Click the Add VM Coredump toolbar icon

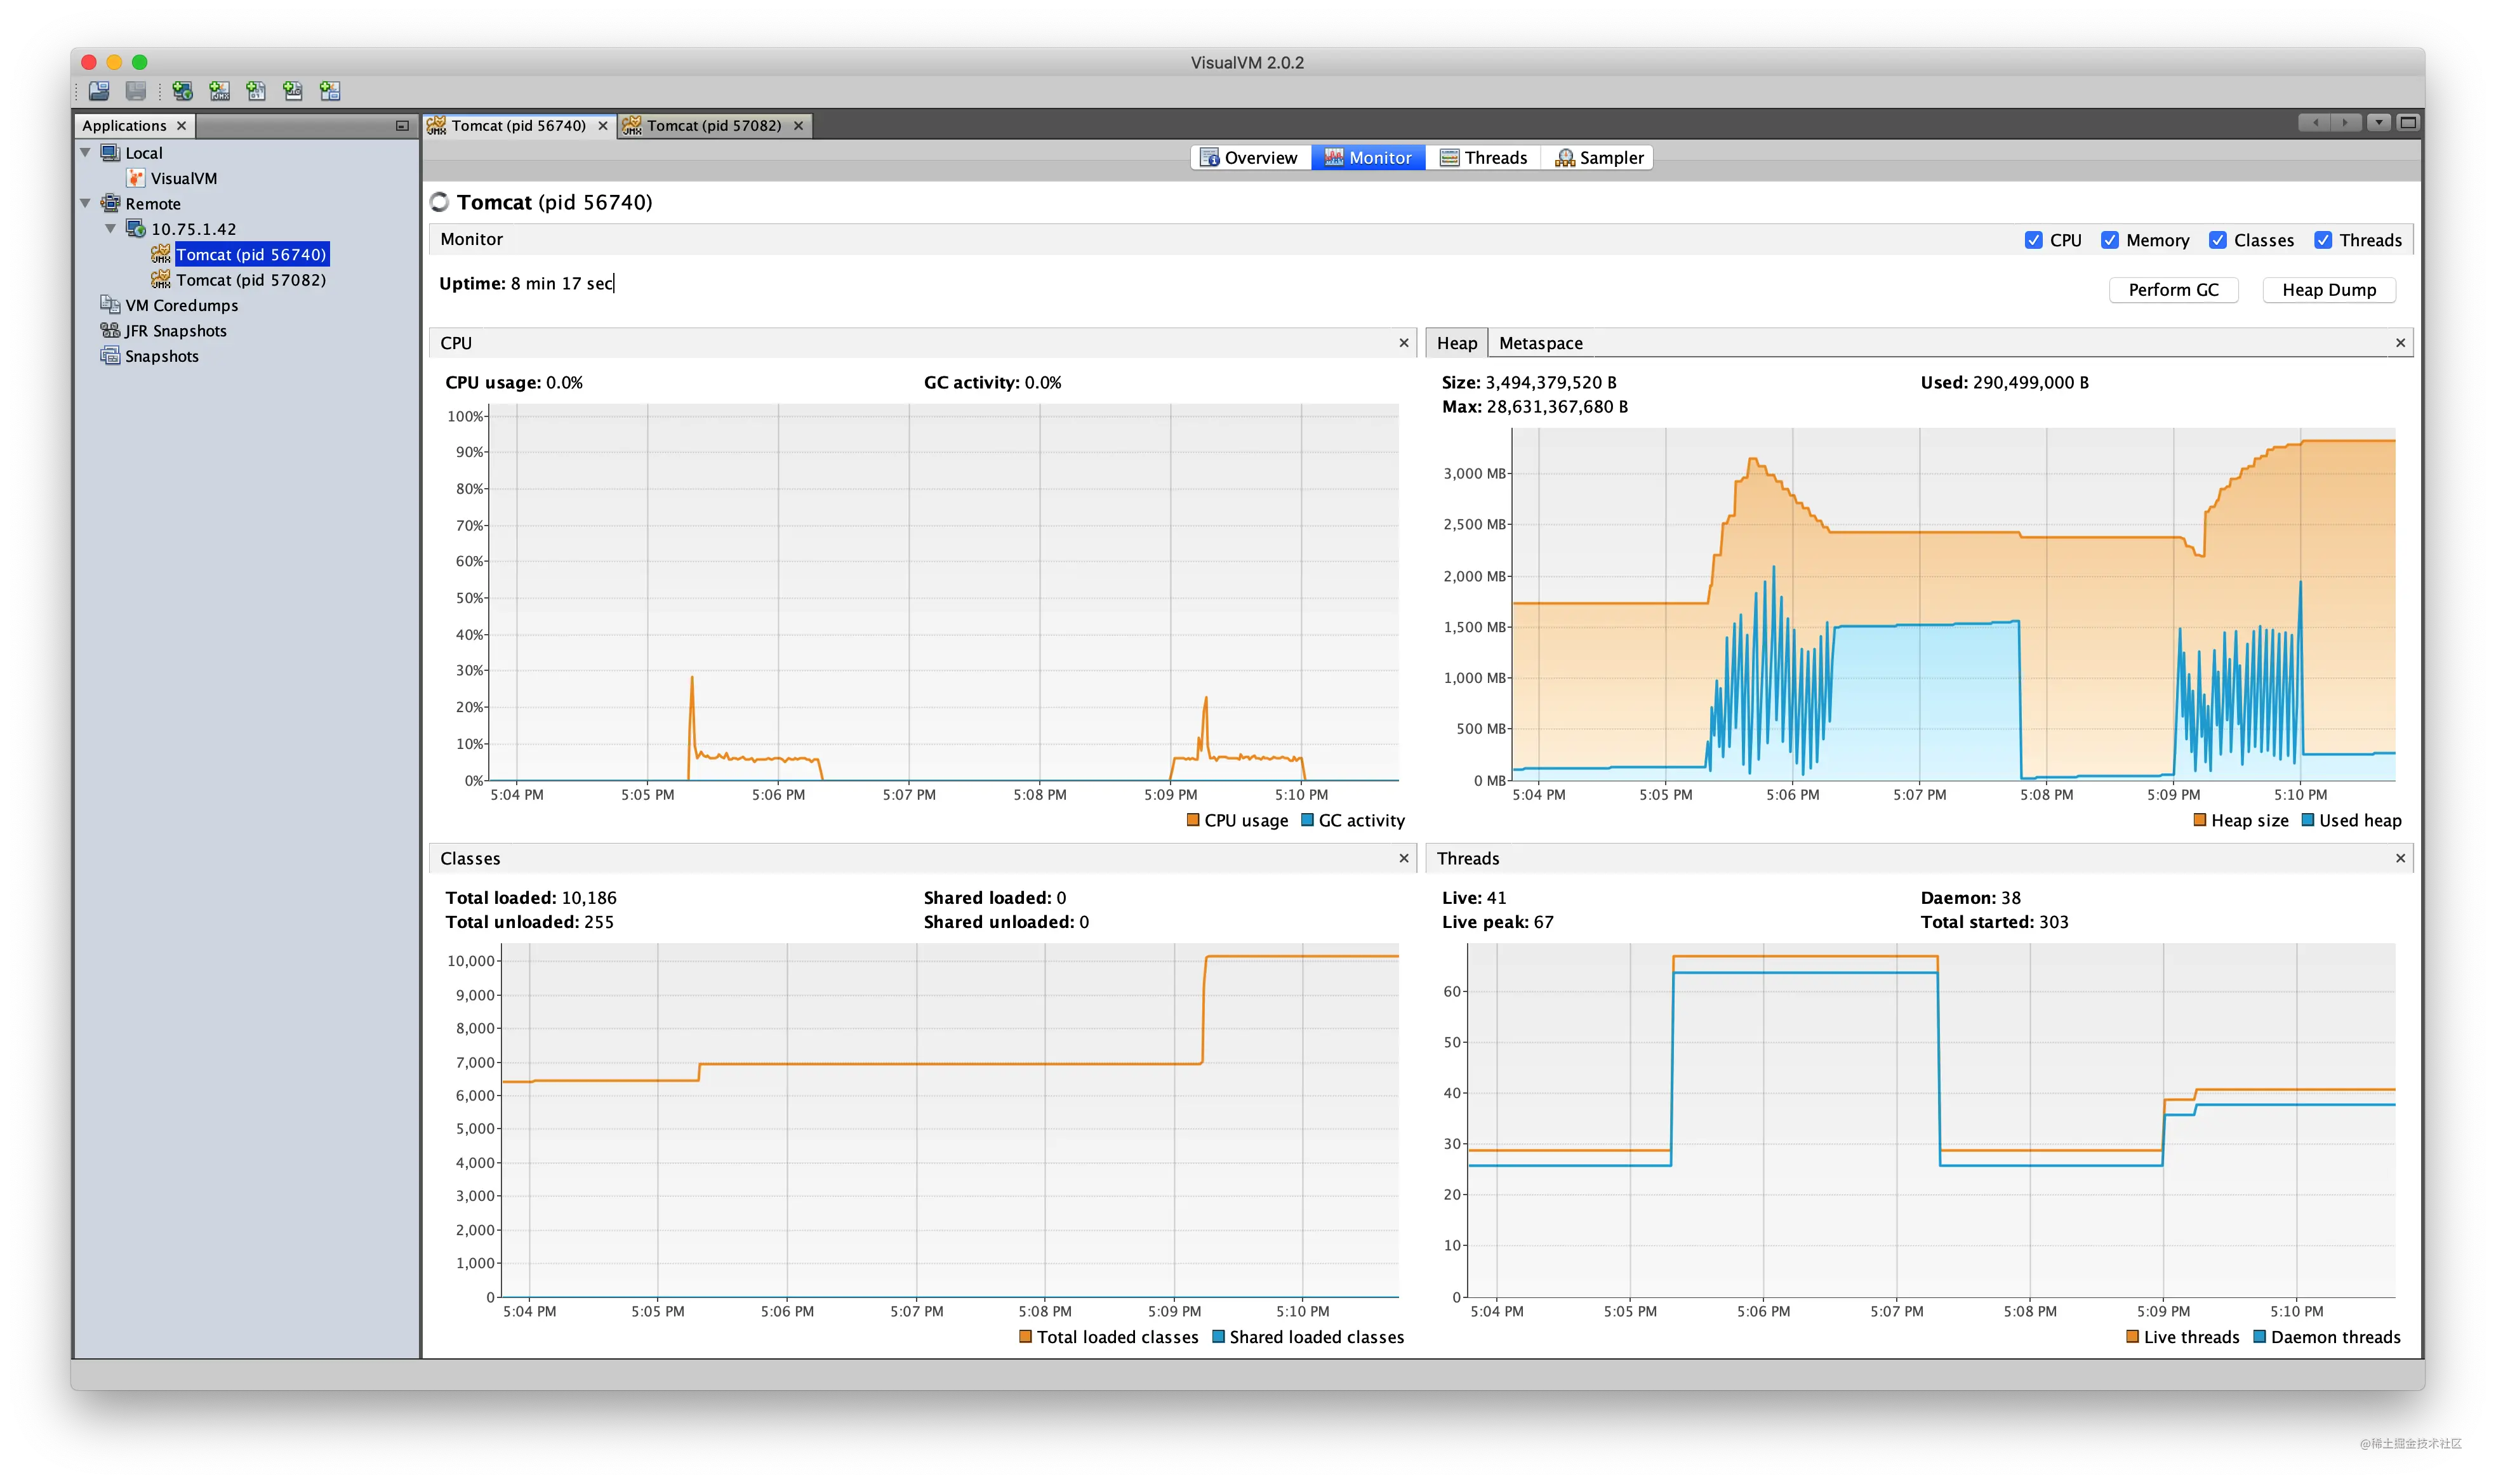pyautogui.click(x=256, y=91)
